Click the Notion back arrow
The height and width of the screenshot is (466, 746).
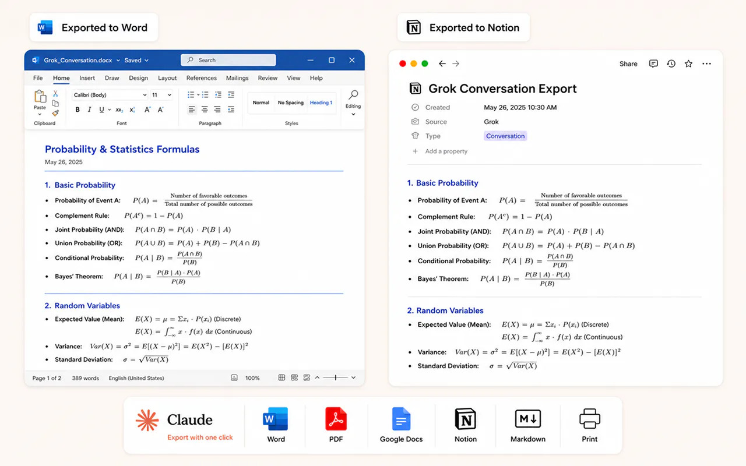tap(442, 63)
